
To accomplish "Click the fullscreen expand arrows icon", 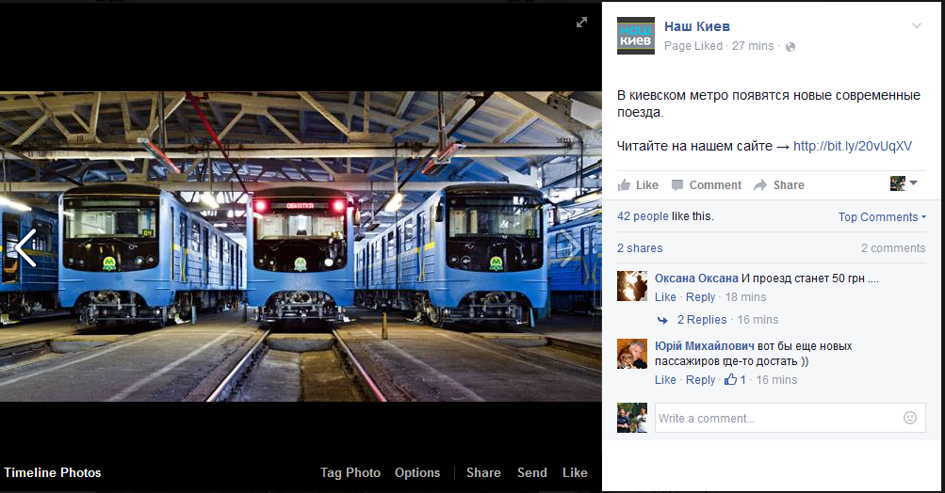I will (x=581, y=23).
